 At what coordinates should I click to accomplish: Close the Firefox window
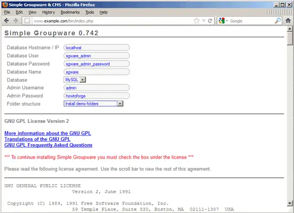coord(289,5)
